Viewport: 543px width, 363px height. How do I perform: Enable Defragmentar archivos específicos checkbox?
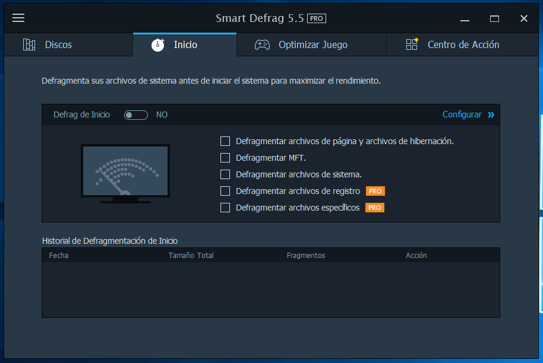[225, 208]
